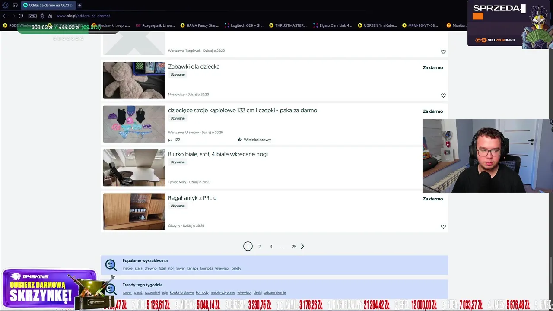Open the 'THRUSTMASTER...' bookmark
553x311 pixels.
click(288, 25)
